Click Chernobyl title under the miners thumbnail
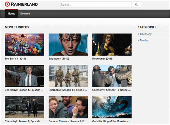This screenshot has width=170, height=125. (111, 90)
